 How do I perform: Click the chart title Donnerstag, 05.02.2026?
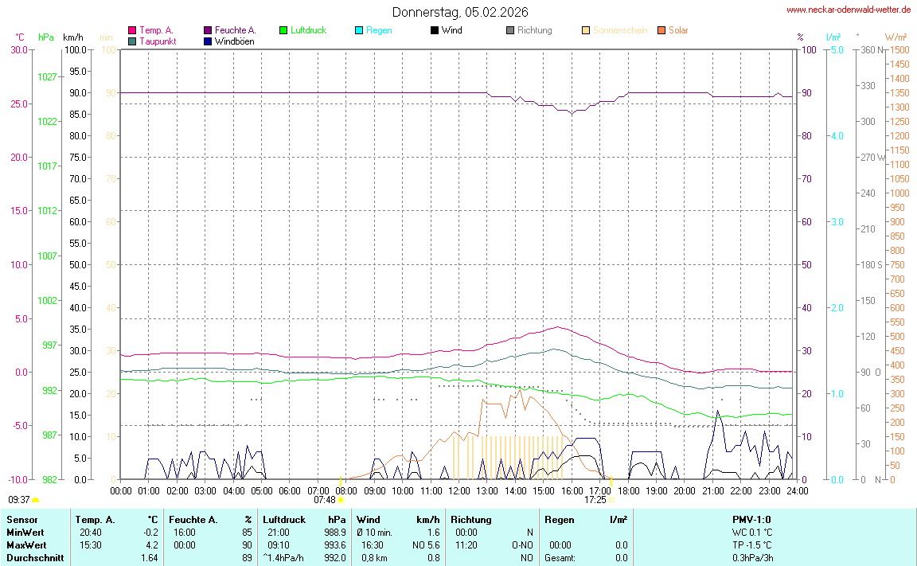pyautogui.click(x=459, y=12)
